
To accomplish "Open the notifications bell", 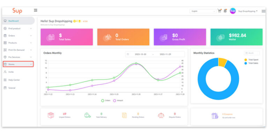I will pyautogui.click(x=225, y=11).
